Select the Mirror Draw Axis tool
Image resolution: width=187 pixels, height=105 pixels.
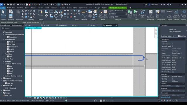pyautogui.click(x=61, y=12)
